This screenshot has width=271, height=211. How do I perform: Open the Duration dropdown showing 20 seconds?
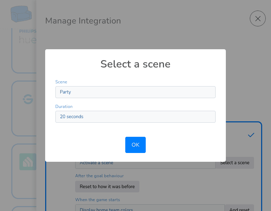(x=135, y=117)
